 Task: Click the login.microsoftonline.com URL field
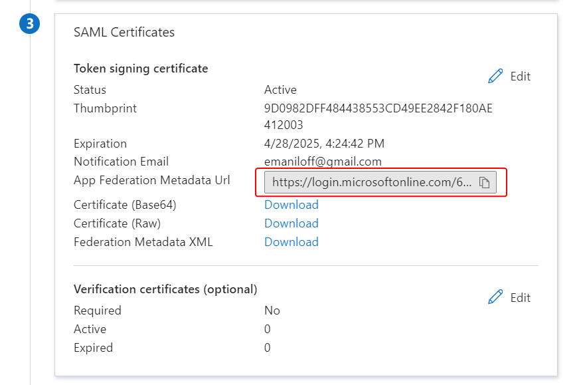[372, 183]
